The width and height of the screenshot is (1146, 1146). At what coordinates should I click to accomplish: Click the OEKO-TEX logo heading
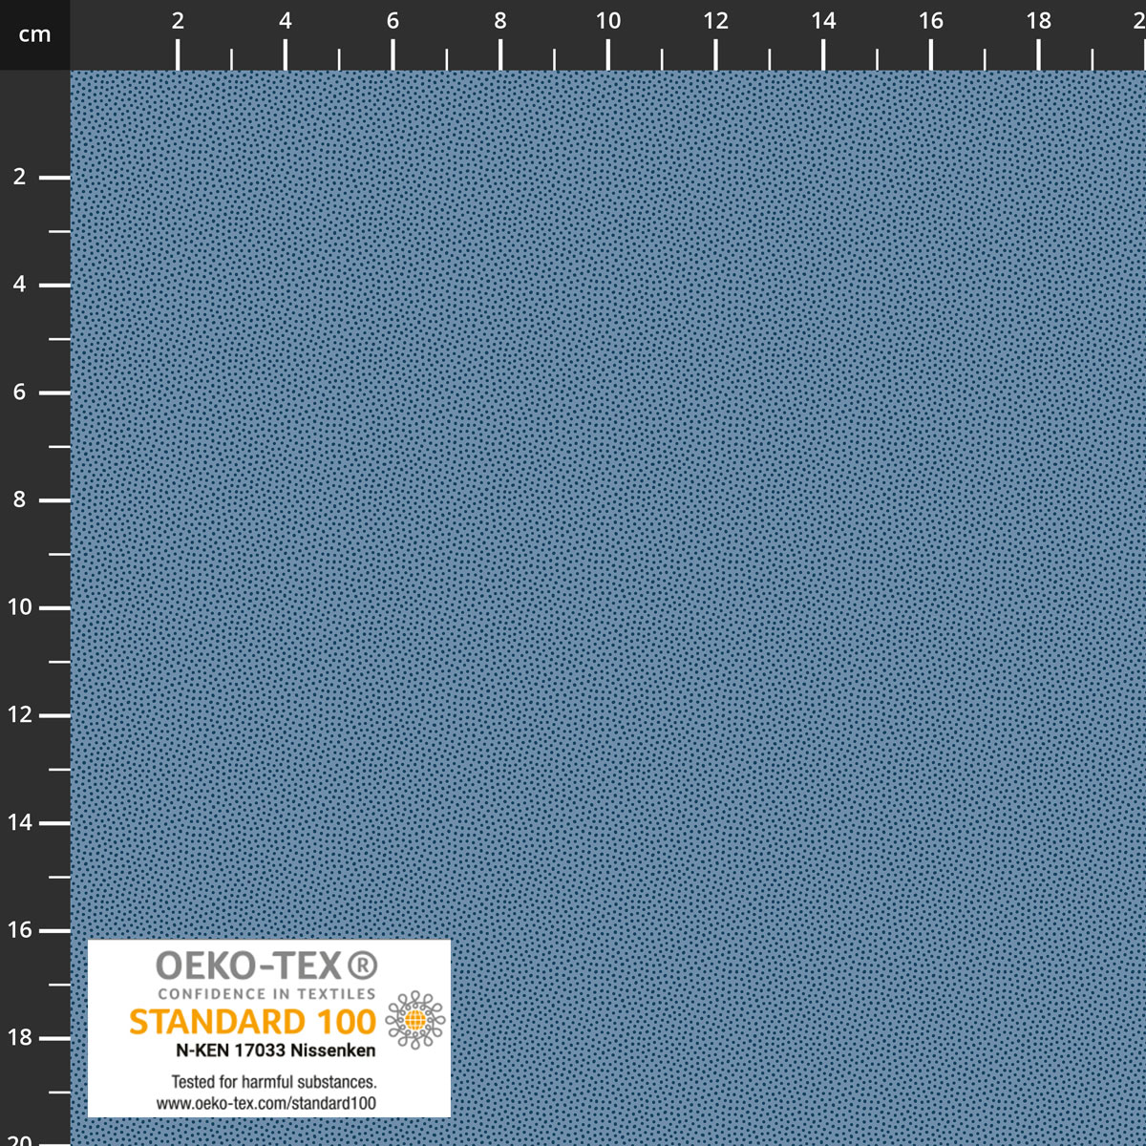(248, 966)
